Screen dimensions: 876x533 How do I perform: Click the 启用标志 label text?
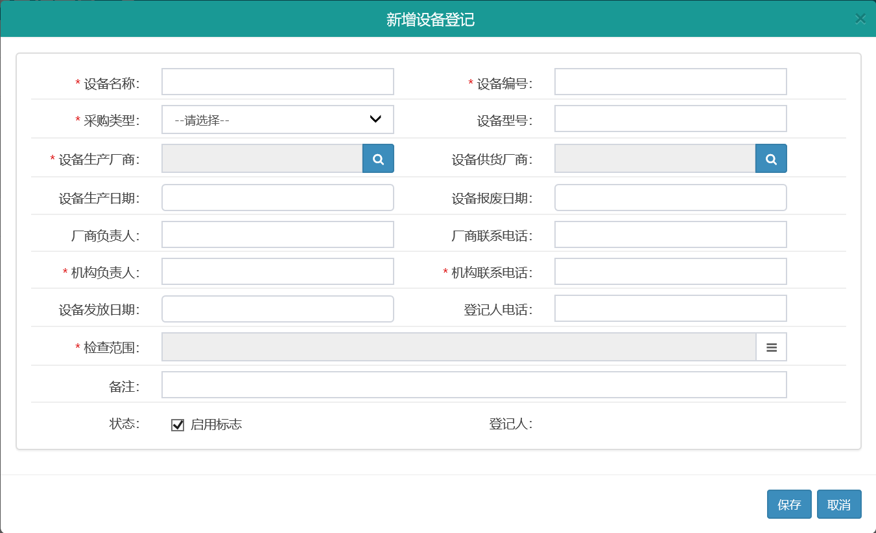point(216,425)
